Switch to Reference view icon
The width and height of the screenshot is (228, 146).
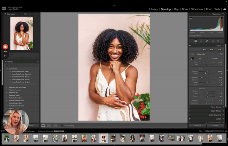49,126
